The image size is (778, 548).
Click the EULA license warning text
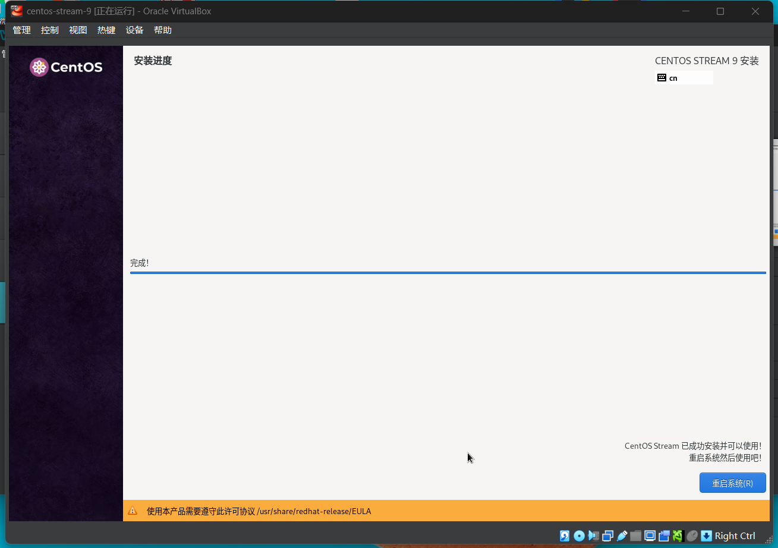pos(259,511)
